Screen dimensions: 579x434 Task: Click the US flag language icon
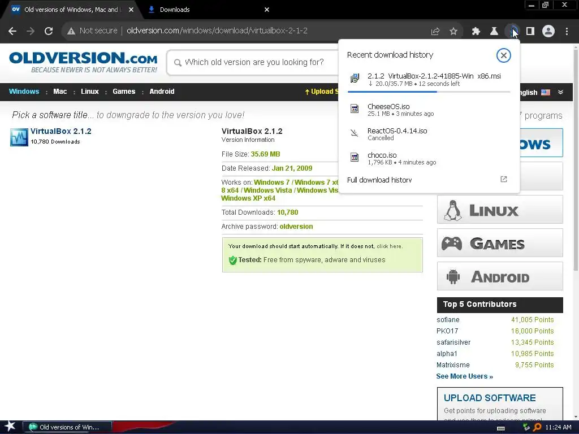546,92
